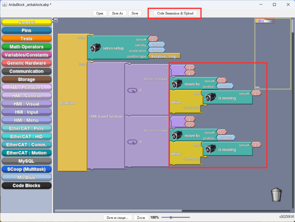Click the horizontal canvas scrollbar
Viewport: 295px width, 222px height.
point(118,211)
